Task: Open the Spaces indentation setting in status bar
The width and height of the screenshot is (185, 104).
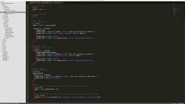Action: pos(174,103)
